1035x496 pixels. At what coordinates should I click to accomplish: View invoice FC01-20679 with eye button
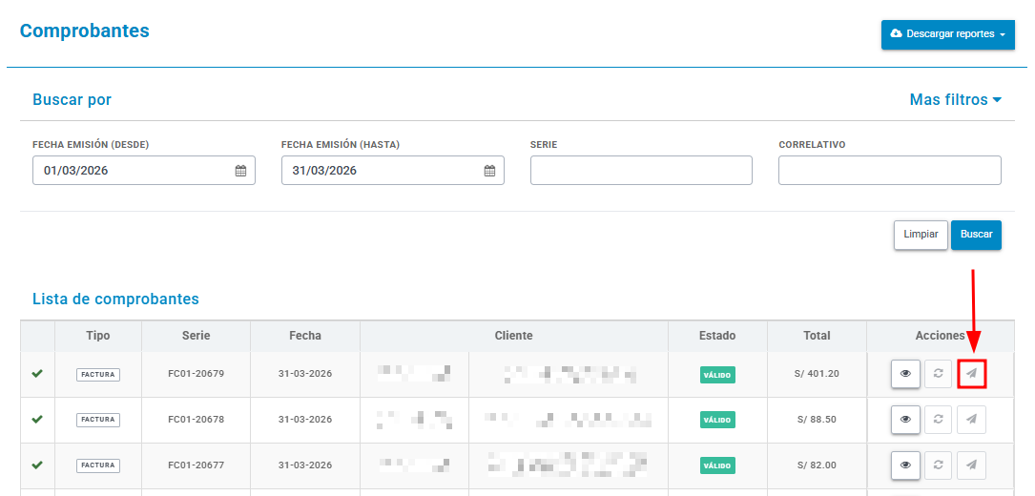point(905,374)
